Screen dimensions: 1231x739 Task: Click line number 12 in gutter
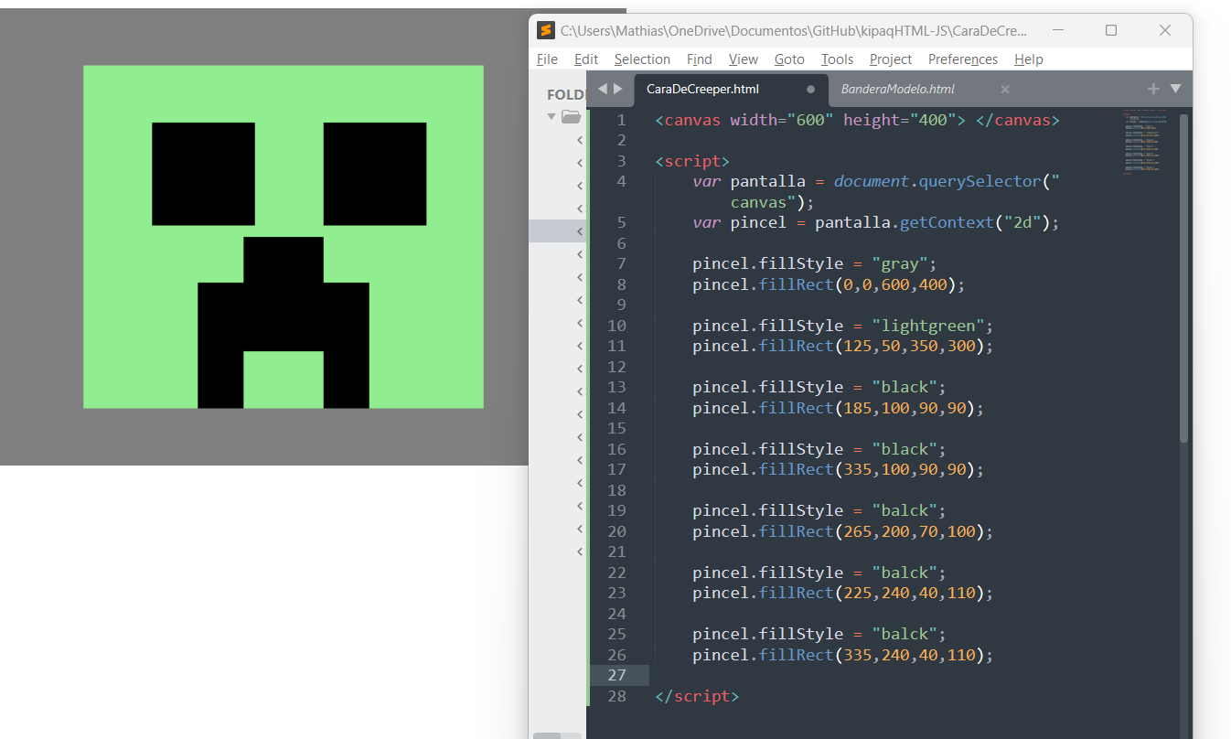coord(616,367)
